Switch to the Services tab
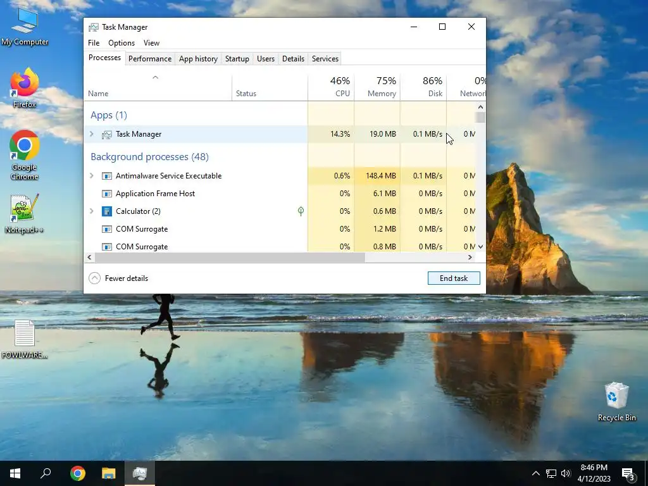 pos(325,59)
